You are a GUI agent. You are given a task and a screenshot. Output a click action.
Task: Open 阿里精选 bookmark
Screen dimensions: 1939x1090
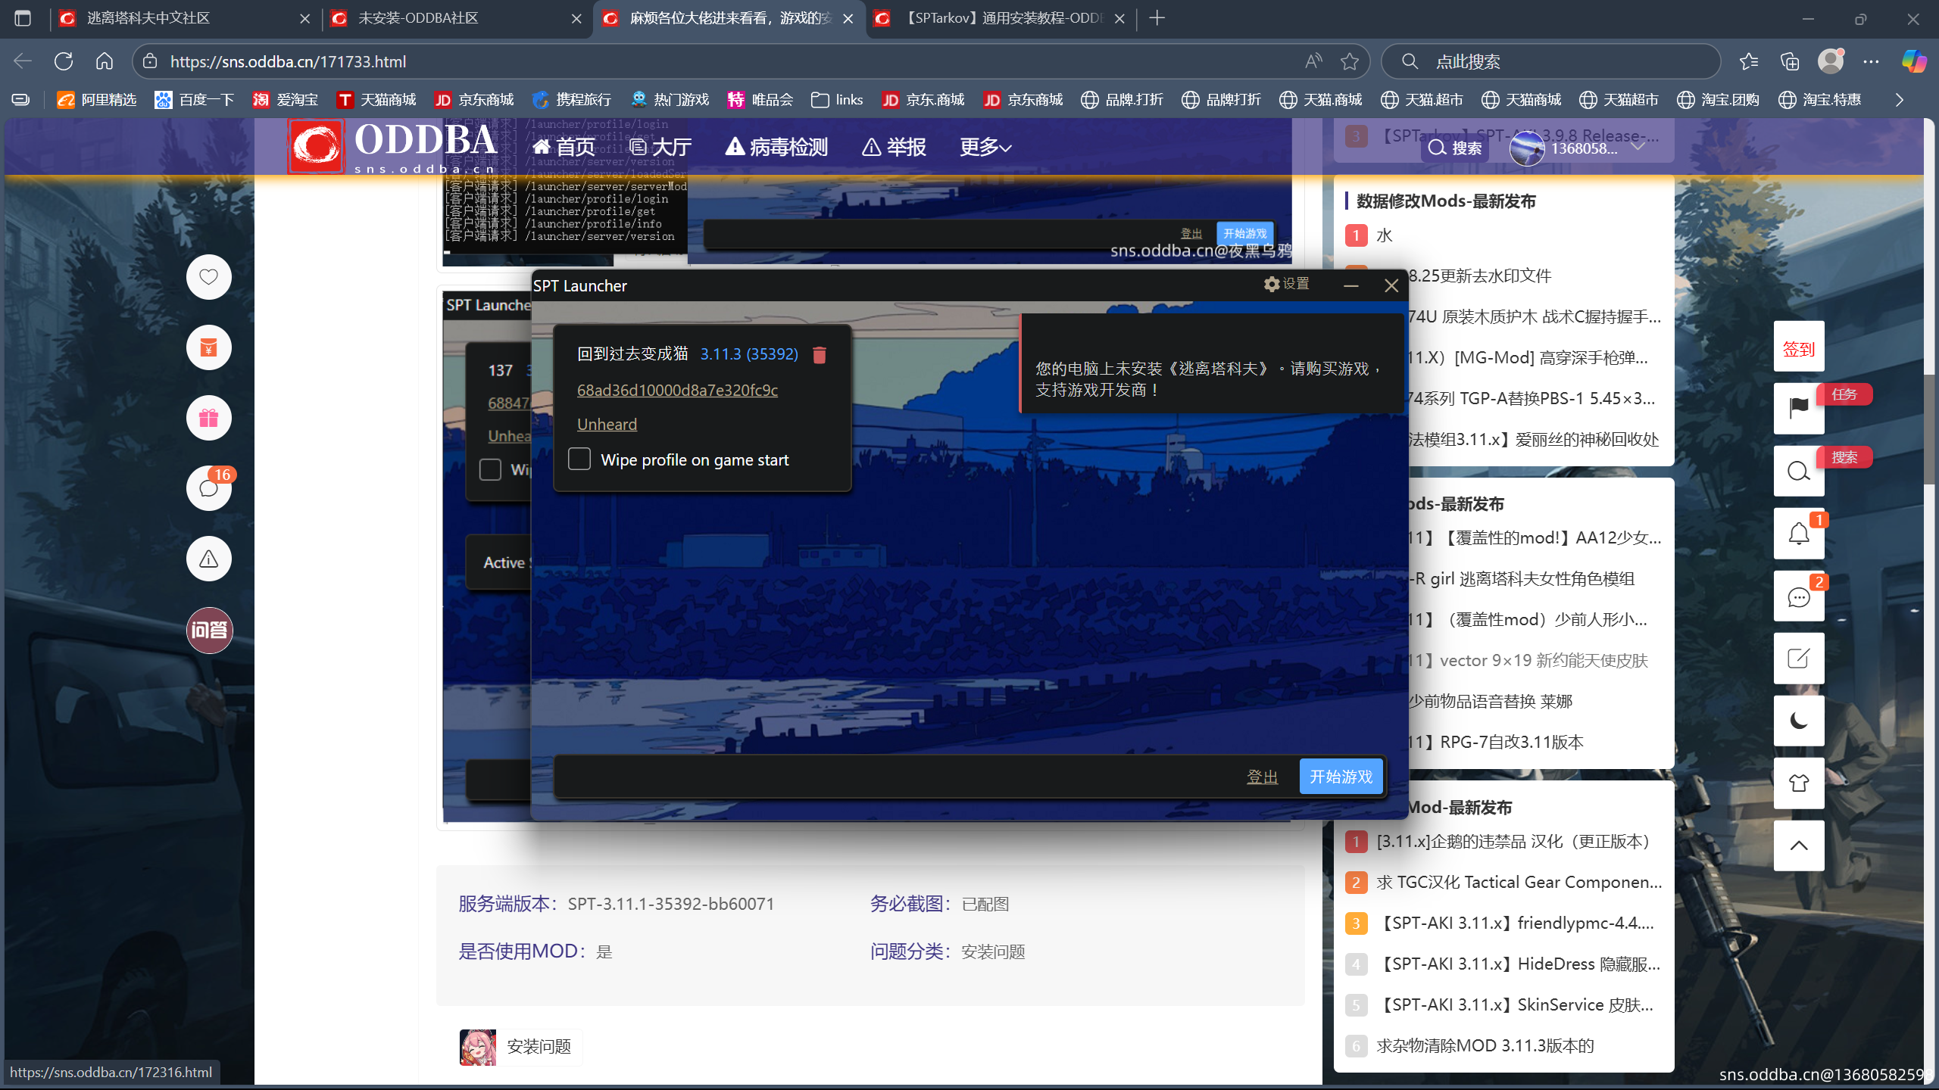(x=97, y=100)
